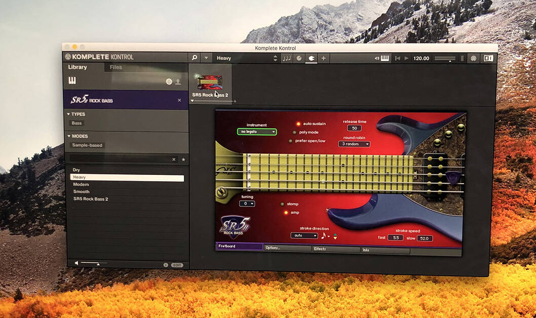Open the stroke direction 'auto' dropdown

tap(304, 235)
